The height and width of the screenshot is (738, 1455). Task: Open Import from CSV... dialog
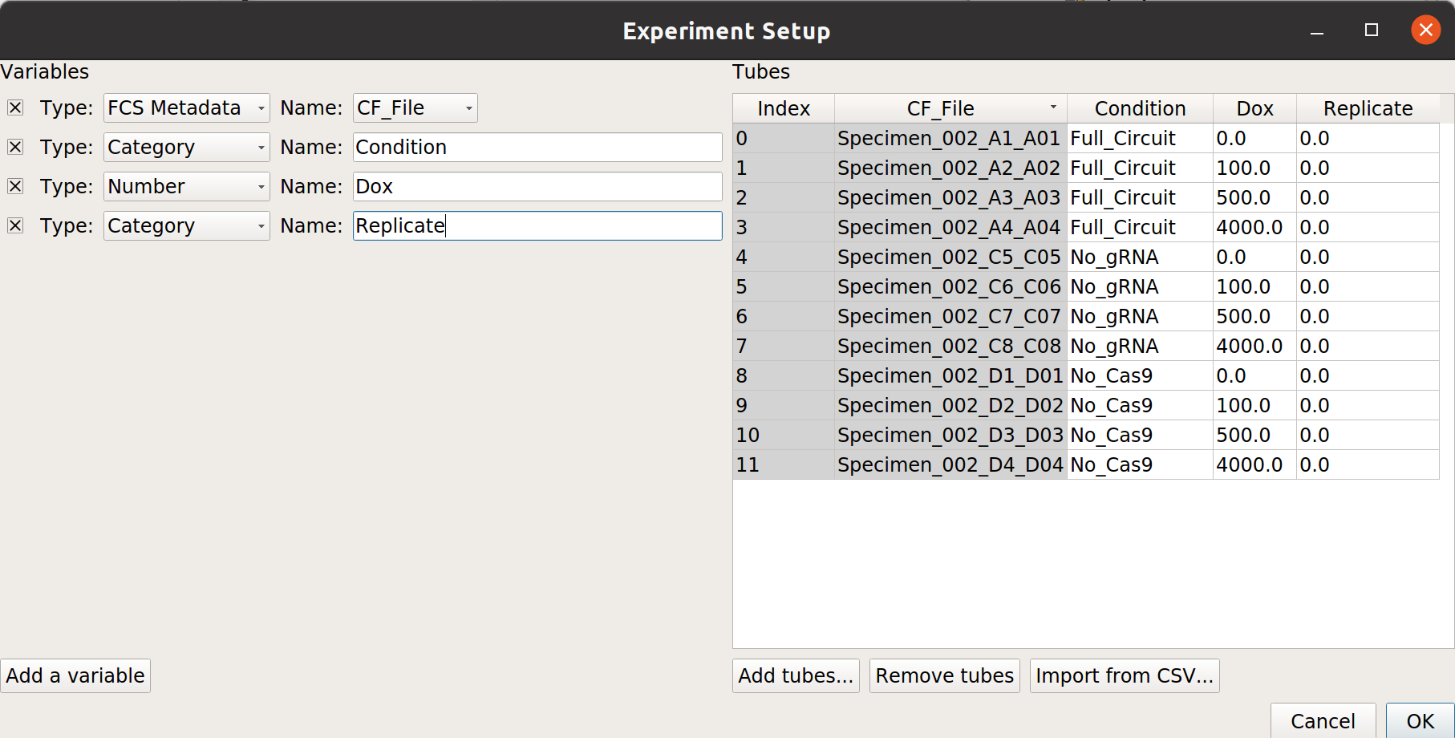pos(1124,675)
